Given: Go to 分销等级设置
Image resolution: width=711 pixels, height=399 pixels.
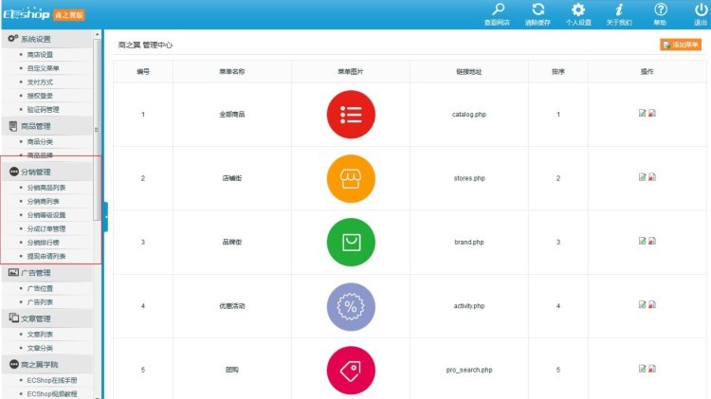Looking at the screenshot, I should 46,215.
